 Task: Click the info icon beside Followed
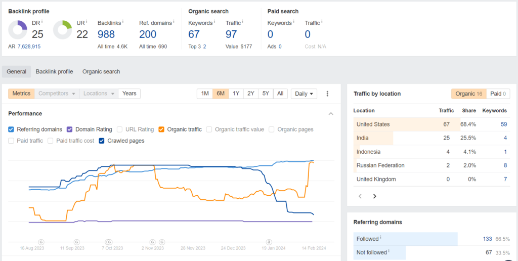tap(380, 237)
